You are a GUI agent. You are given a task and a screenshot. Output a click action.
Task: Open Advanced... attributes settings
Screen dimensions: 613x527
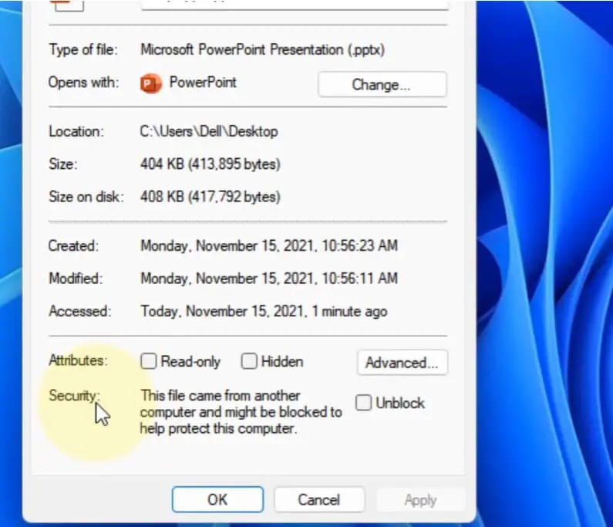coord(402,362)
